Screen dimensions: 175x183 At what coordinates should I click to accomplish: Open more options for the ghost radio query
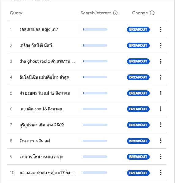click(x=161, y=61)
